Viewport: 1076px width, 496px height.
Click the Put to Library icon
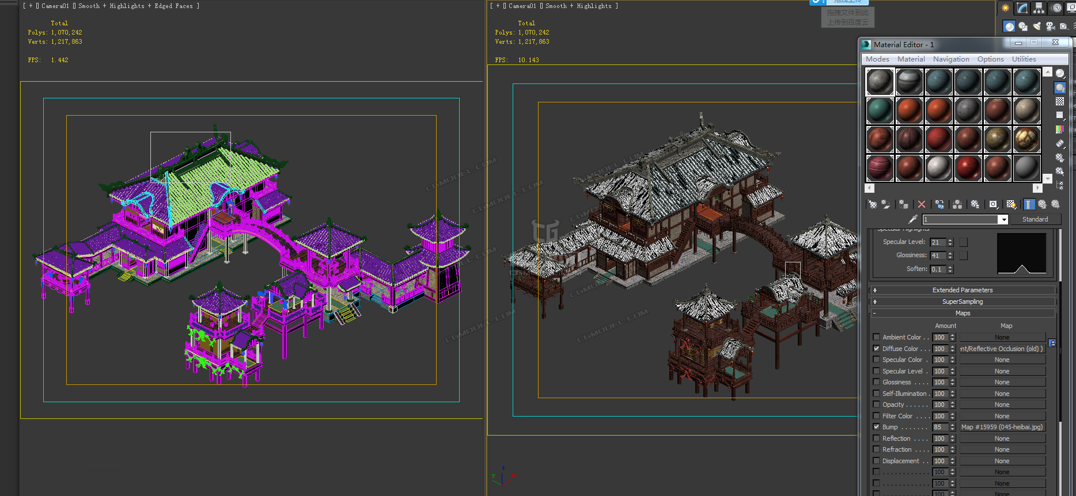click(975, 204)
